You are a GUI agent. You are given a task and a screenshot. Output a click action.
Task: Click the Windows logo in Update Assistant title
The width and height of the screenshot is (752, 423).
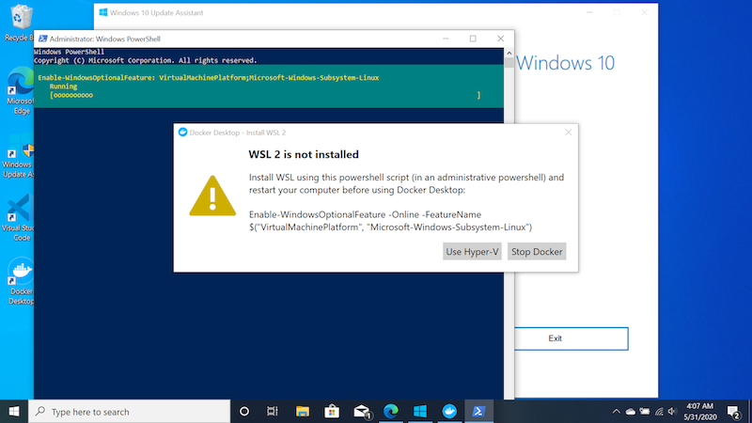[x=103, y=12]
